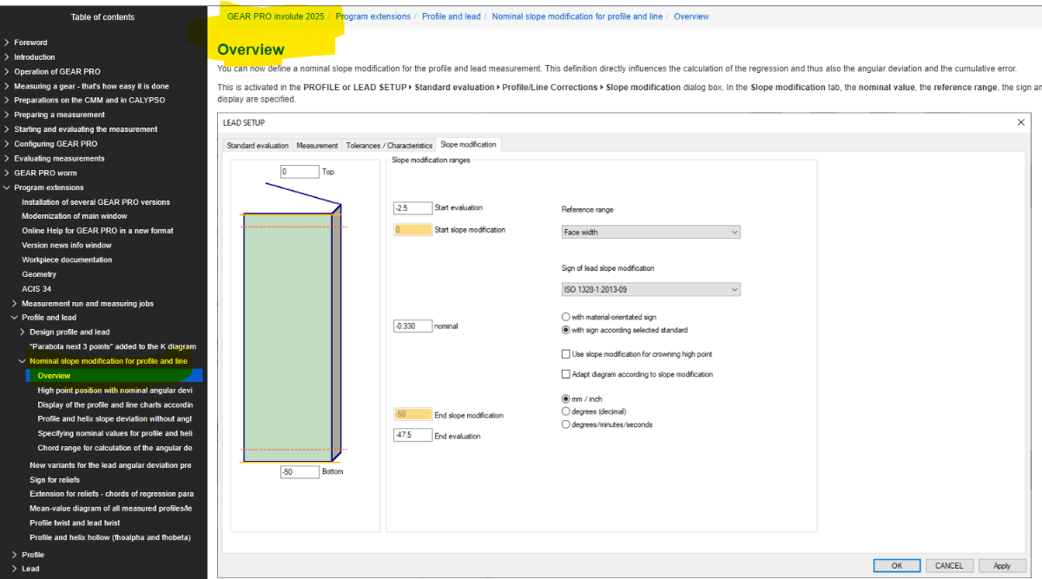1042x579 pixels.
Task: Switch to the Standard evaluation tab
Action: point(256,145)
